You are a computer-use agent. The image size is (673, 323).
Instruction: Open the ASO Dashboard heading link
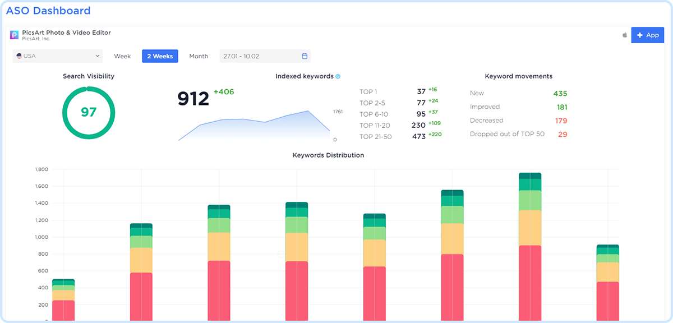[x=48, y=11]
